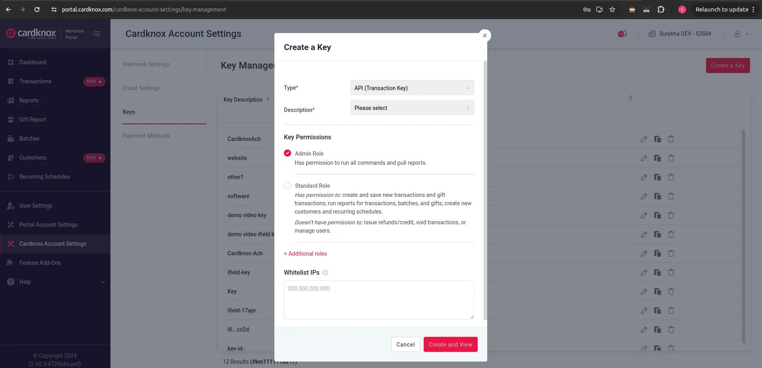Delete the Cardknox-Ach key
The height and width of the screenshot is (368, 762).
(671, 253)
